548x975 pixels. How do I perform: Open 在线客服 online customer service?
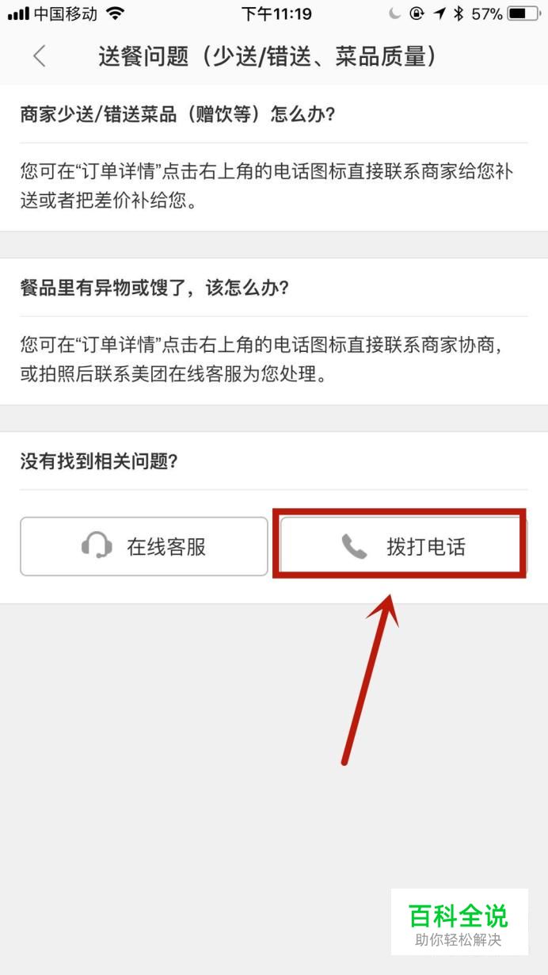click(144, 546)
